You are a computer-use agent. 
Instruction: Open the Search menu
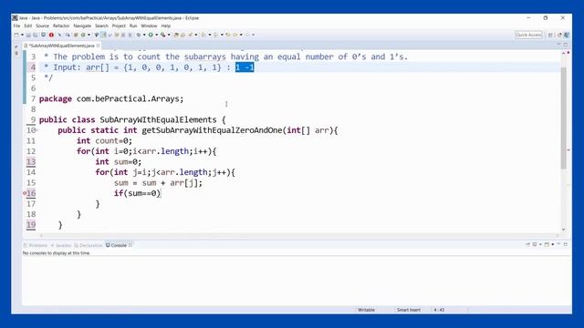101,26
